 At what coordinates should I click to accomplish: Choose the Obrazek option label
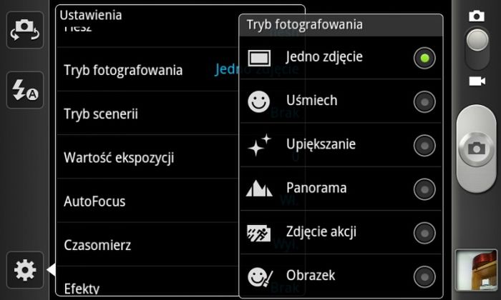tap(311, 275)
